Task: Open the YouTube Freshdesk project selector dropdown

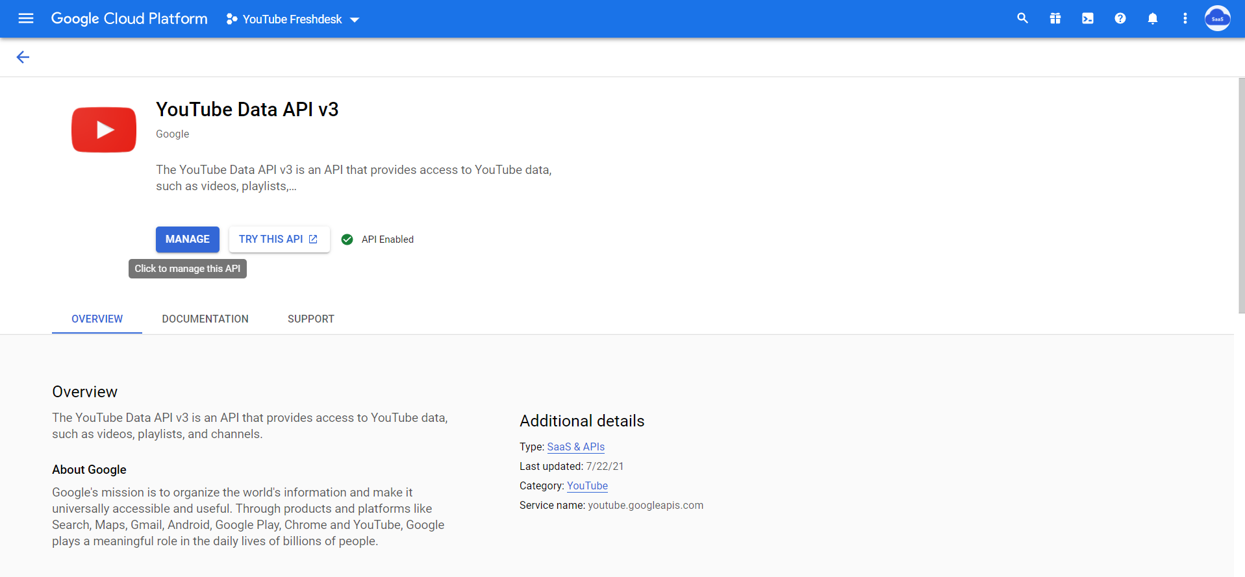Action: [292, 19]
